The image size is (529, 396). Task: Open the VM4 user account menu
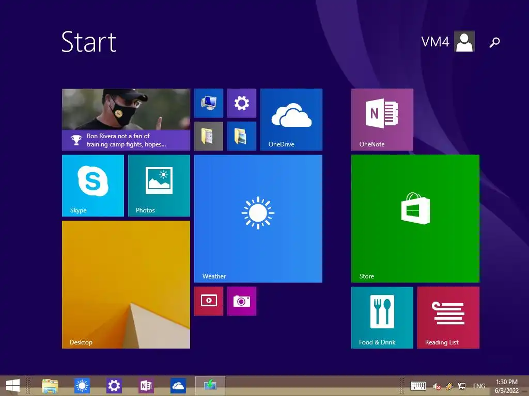coord(448,41)
